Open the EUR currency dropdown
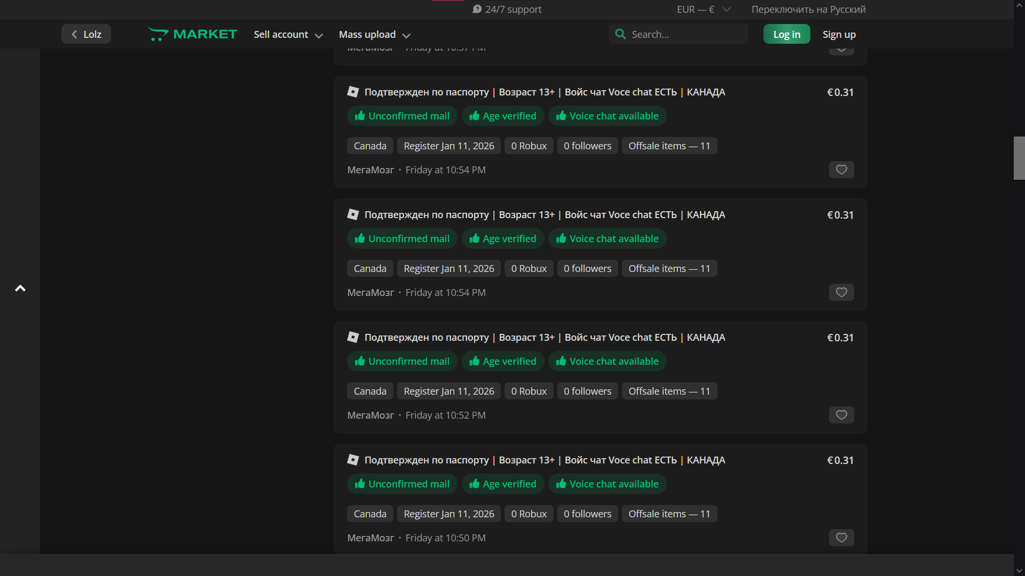The image size is (1025, 576). (x=703, y=9)
